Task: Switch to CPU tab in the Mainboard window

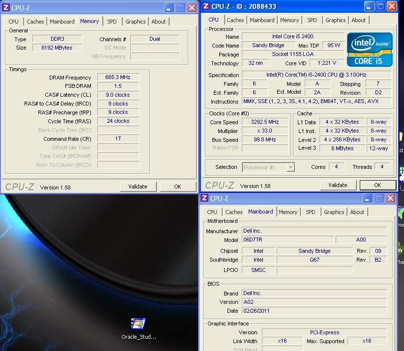Action: click(x=212, y=212)
